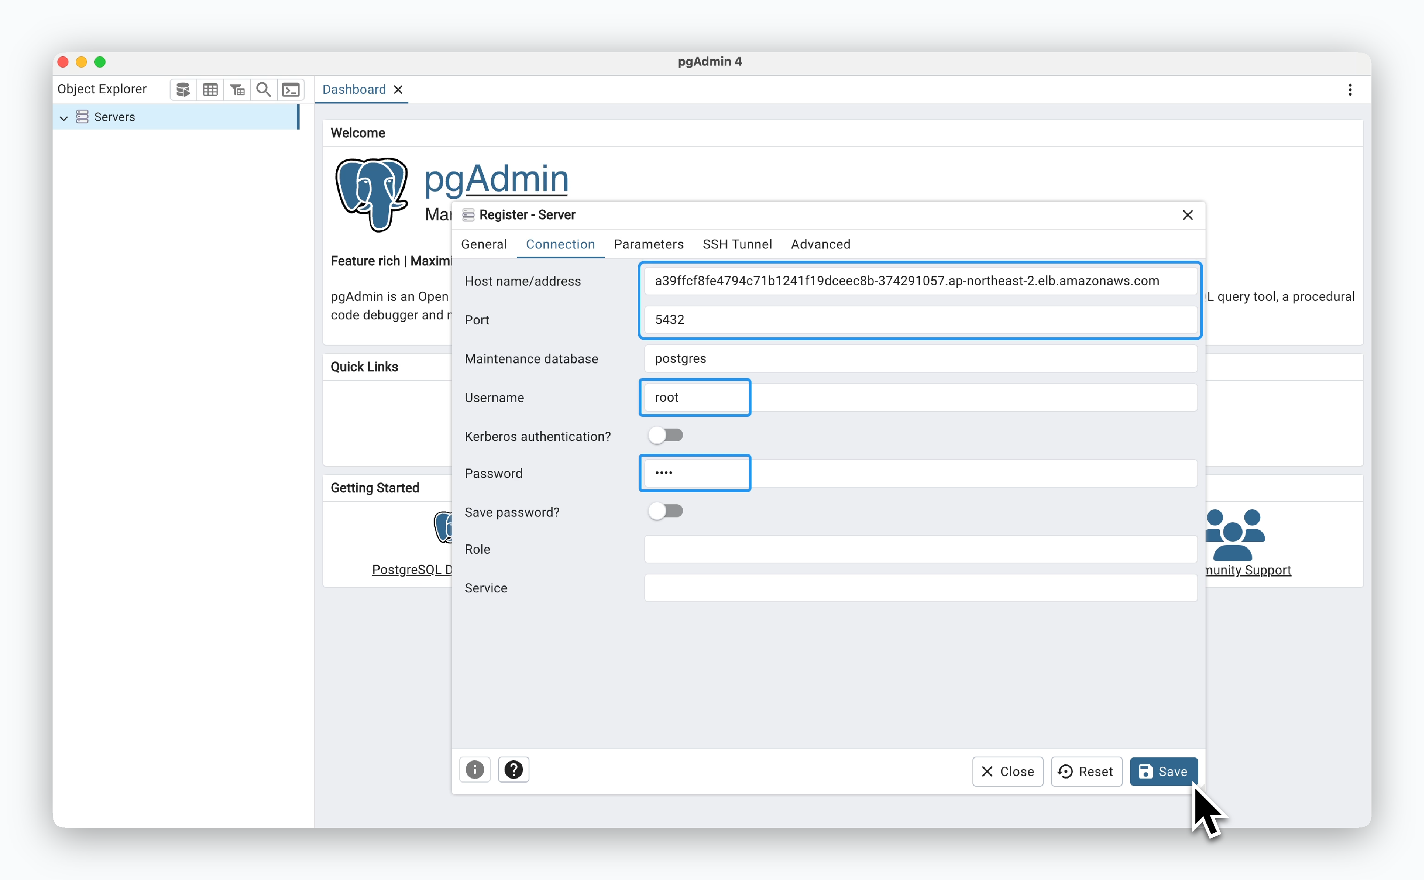Screen dimensions: 1424x880
Task: Click the empty Role input field
Action: click(x=920, y=549)
